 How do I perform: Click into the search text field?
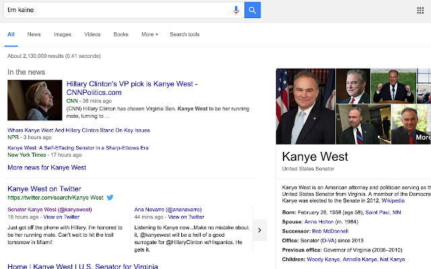(x=114, y=10)
